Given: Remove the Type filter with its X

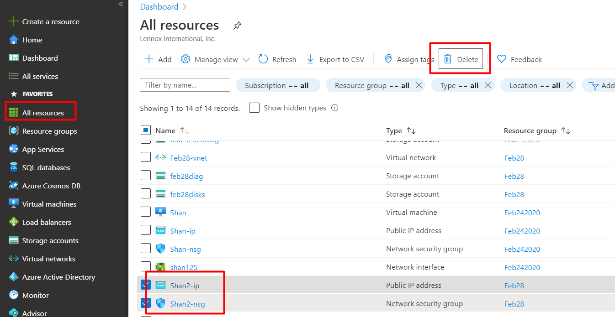Looking at the screenshot, I should (488, 85).
